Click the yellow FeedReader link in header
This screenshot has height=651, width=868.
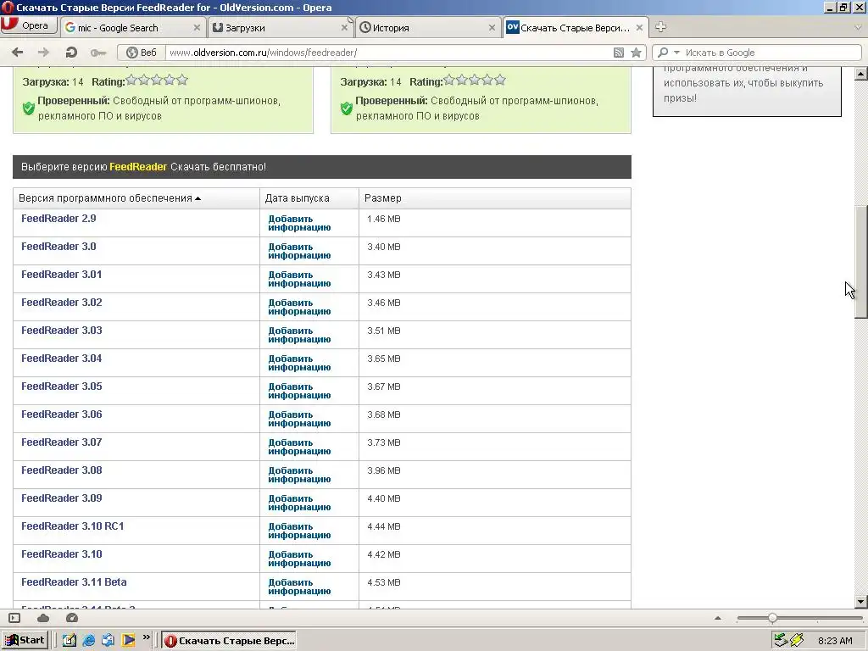pos(138,167)
